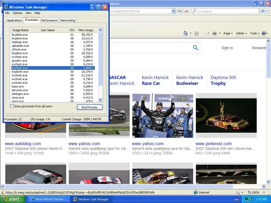Click the IE page vertical scrollbar down arrow
The width and height of the screenshot is (271, 203).
tap(268, 182)
